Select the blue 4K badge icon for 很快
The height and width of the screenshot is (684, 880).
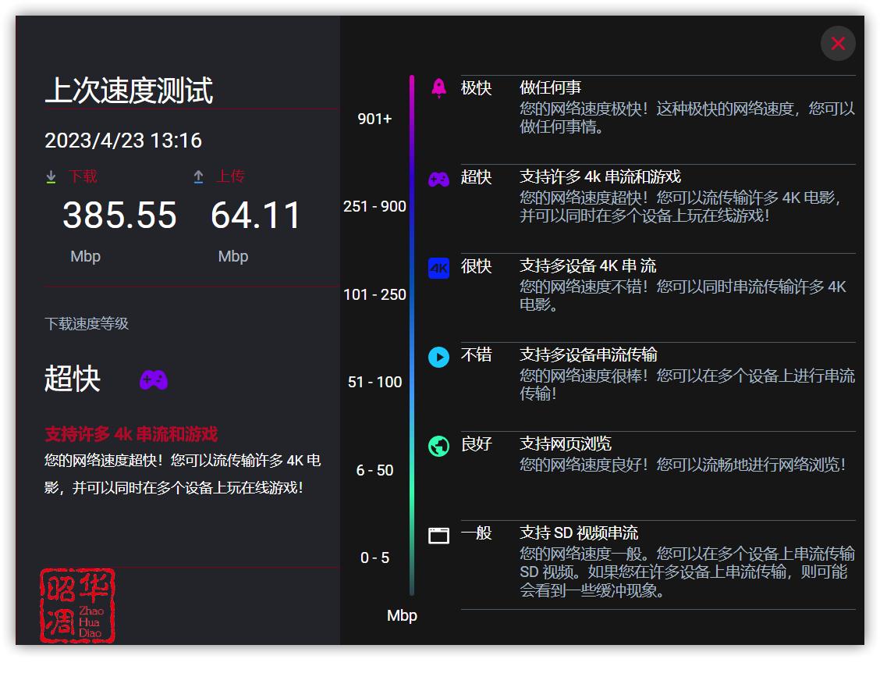(438, 267)
